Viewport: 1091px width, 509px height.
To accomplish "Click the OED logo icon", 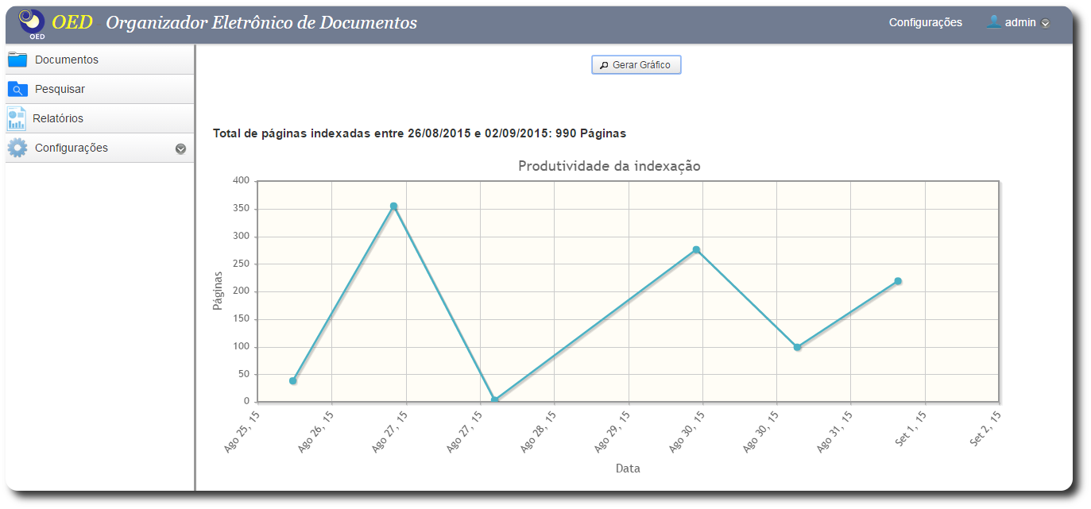I will [x=32, y=24].
